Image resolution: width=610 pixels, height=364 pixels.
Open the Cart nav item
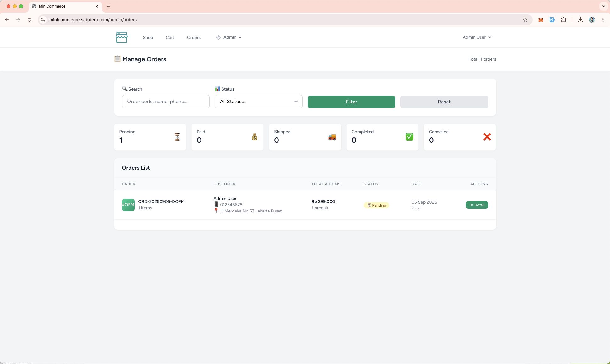[170, 37]
